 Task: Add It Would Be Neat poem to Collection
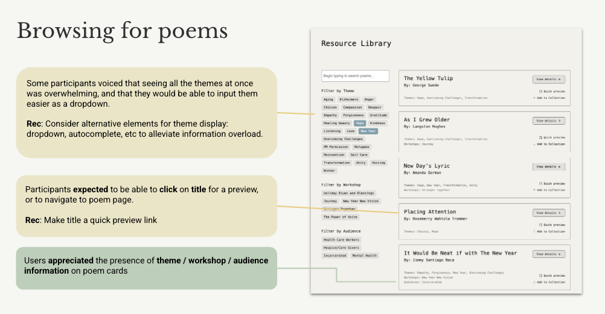click(x=551, y=282)
